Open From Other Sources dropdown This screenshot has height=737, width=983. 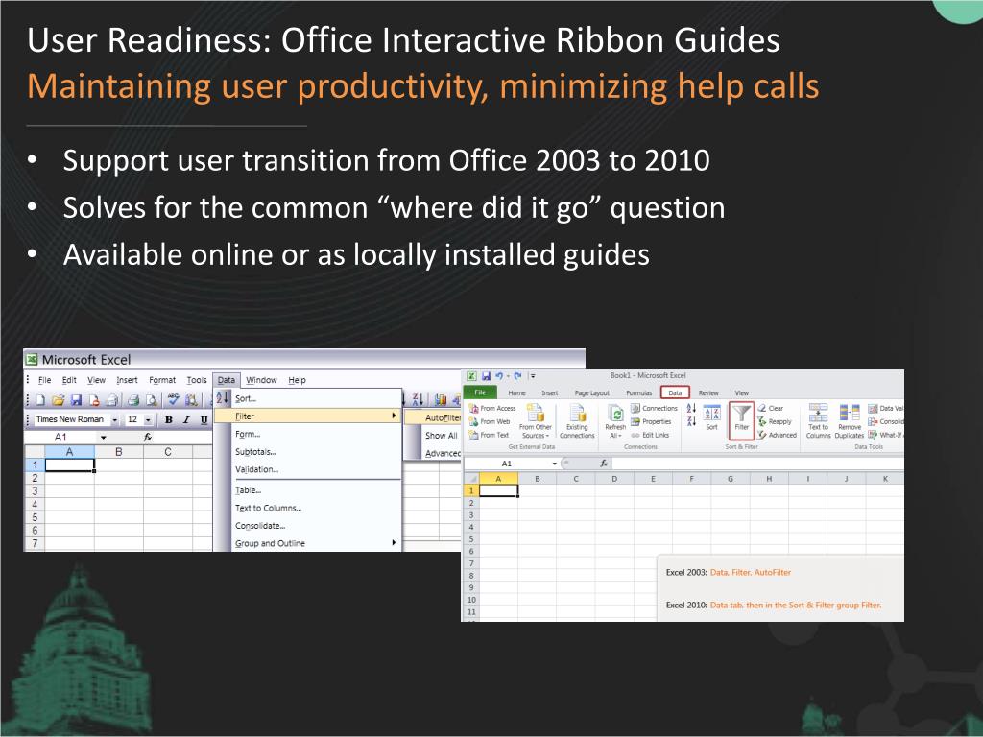pos(536,421)
